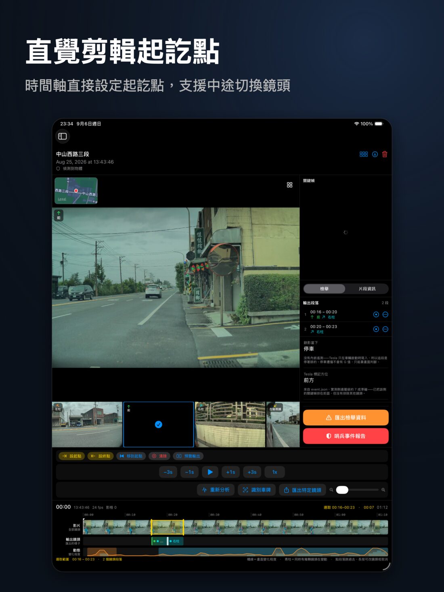
Task: Click the download circle icon in header
Action: click(x=375, y=154)
